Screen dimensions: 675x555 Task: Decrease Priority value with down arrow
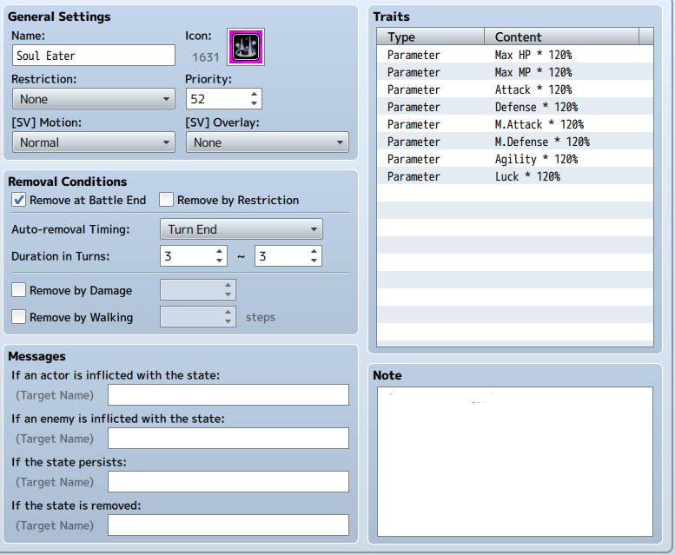254,103
